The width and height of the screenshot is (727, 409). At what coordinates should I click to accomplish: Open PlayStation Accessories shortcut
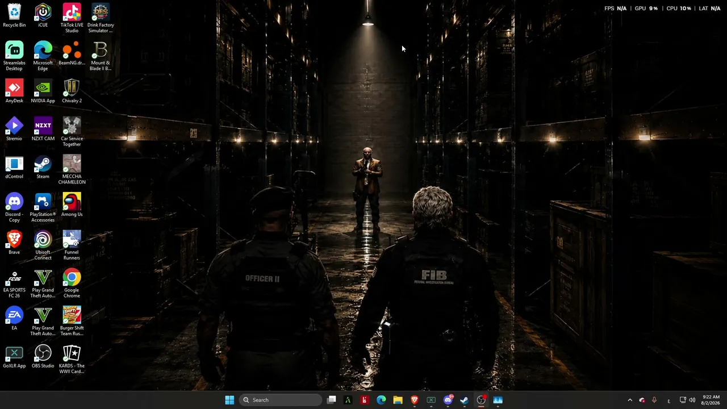coord(43,208)
